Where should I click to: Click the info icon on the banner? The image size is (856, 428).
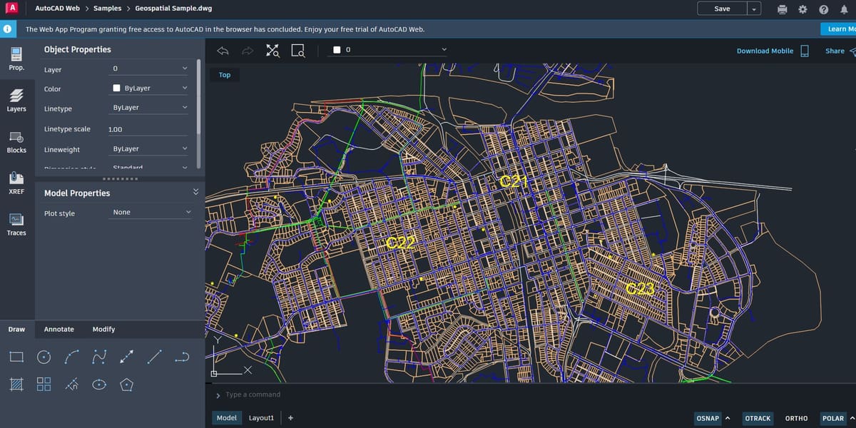7,29
